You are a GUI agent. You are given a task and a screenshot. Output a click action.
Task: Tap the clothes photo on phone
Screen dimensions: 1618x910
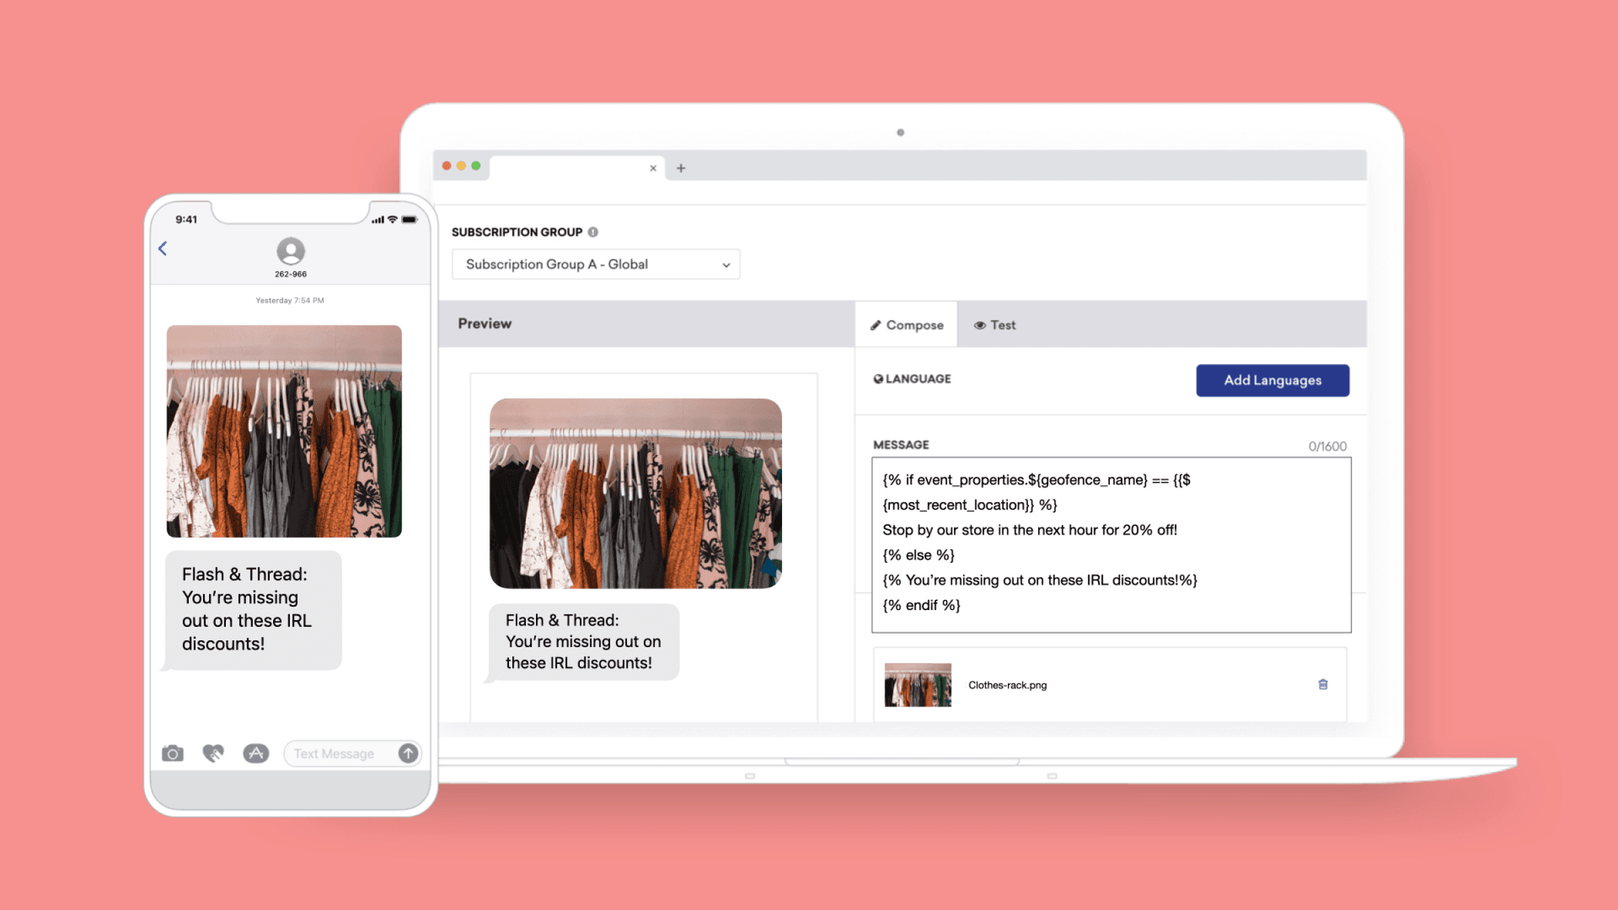tap(284, 431)
